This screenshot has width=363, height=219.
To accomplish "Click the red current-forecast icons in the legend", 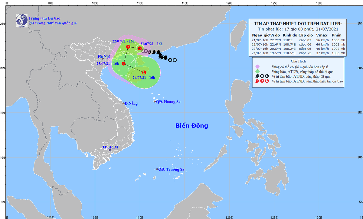I will pos(262,81).
